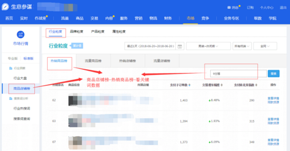Open the calendar icon beside date range
290x151 pixels.
point(180,46)
